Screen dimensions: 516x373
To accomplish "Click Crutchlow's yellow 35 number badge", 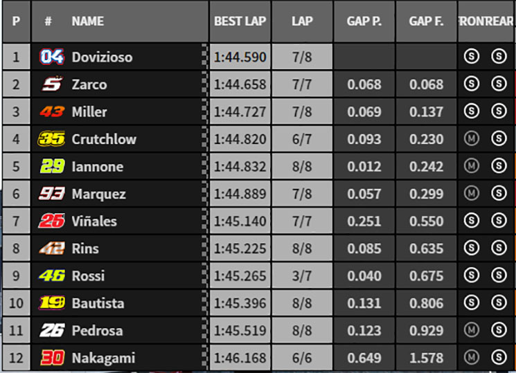I will (51, 139).
